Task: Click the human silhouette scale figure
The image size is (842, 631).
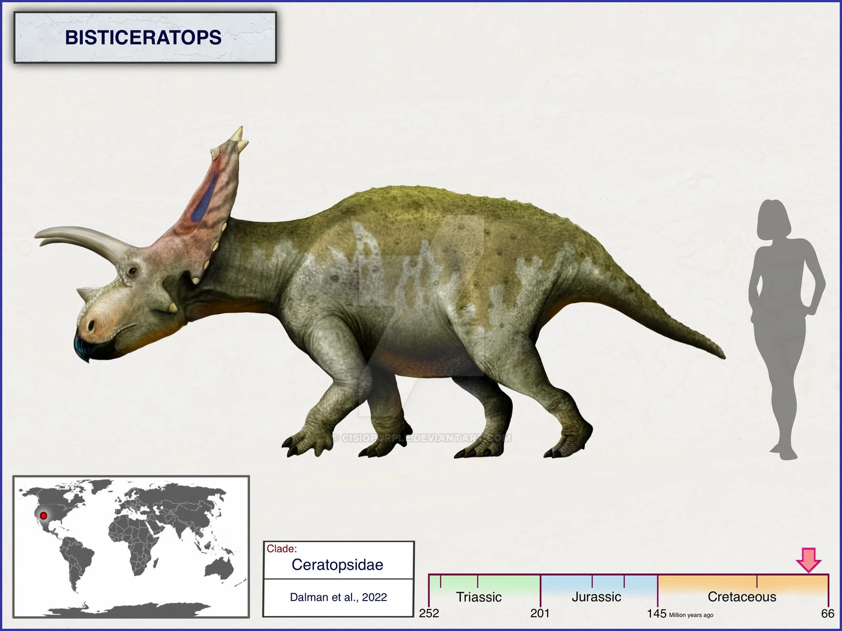Action: [787, 330]
